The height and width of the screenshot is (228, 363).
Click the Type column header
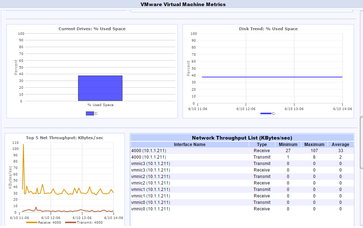click(x=262, y=144)
